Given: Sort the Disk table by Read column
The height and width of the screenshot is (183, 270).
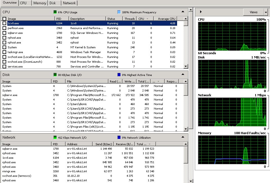Looking at the screenshot, I should (115, 81).
